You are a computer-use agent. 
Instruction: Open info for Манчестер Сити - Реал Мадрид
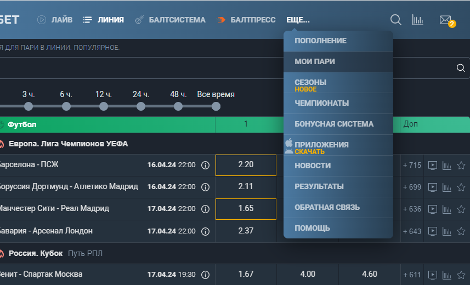click(x=205, y=209)
